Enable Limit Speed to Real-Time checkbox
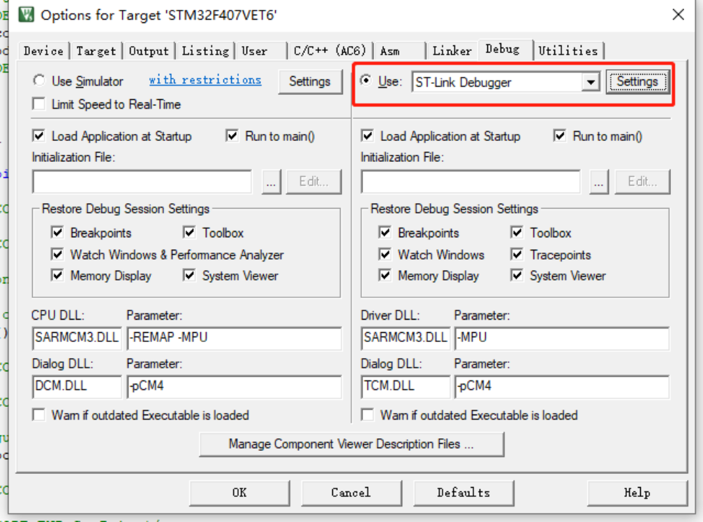 click(x=40, y=104)
